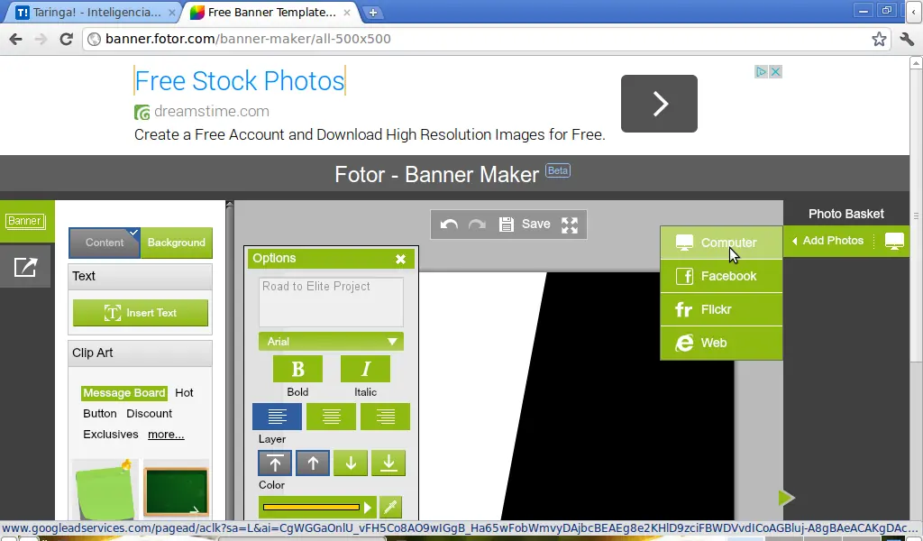The image size is (923, 541).
Task: Click the page globe icon in address bar
Action: coord(94,40)
